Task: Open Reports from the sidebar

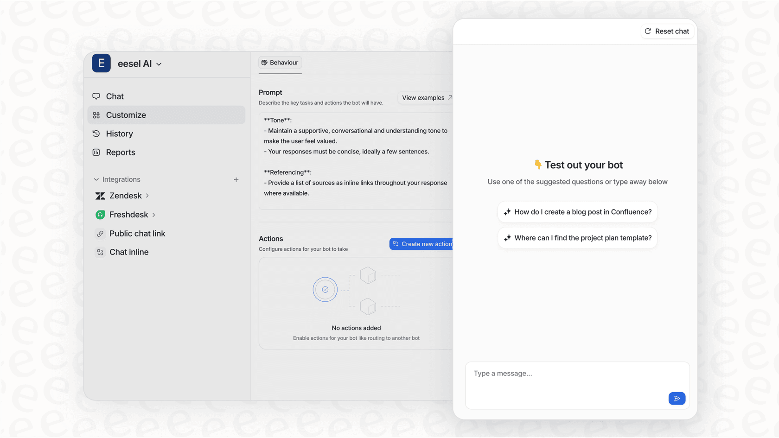Action: coord(121,152)
